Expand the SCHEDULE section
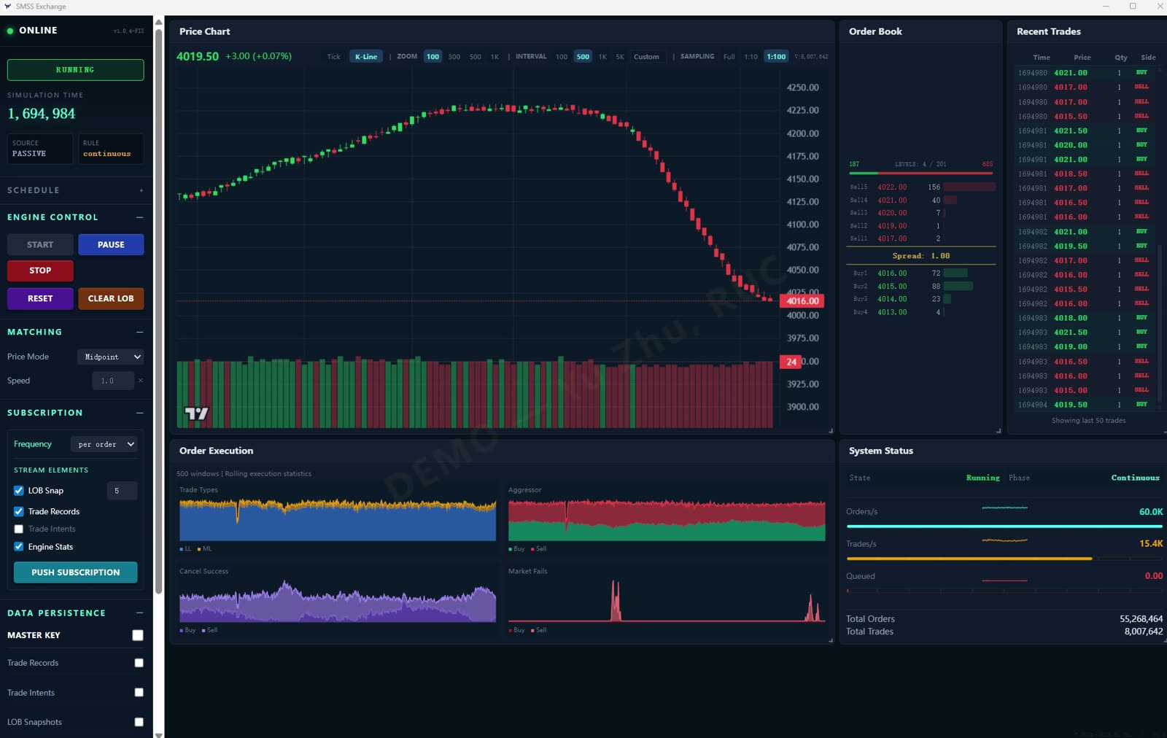The width and height of the screenshot is (1167, 738). (x=141, y=190)
